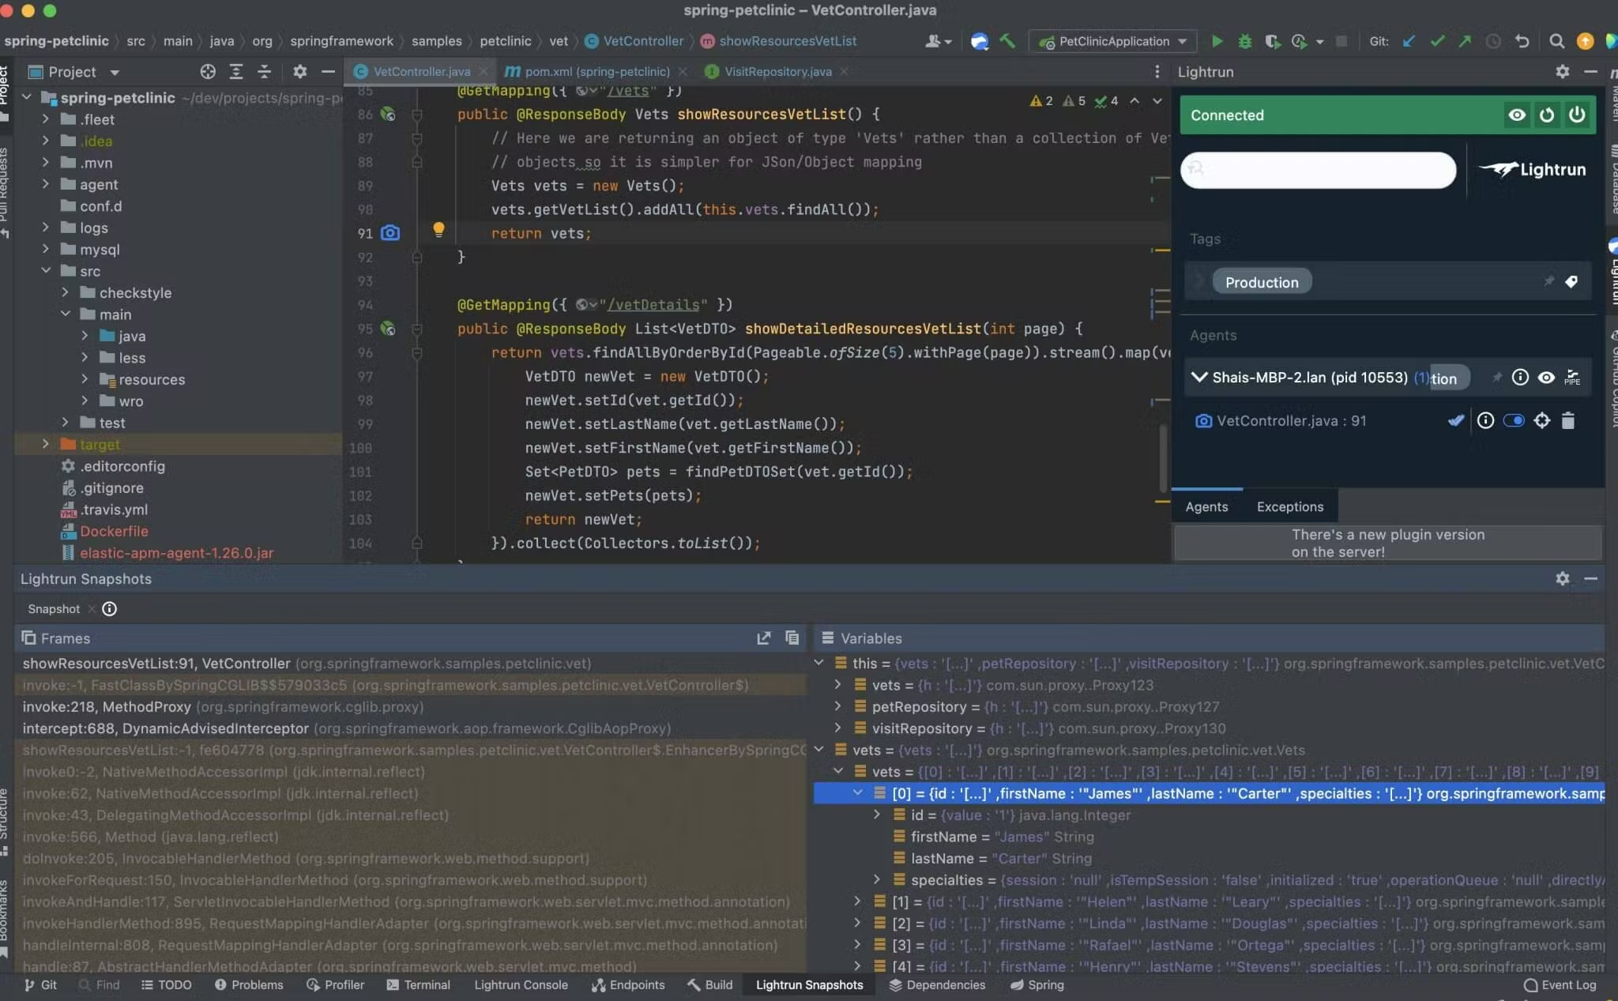Select the Lightrun Console tab at bottom
Image resolution: width=1618 pixels, height=1001 pixels.
click(x=521, y=985)
